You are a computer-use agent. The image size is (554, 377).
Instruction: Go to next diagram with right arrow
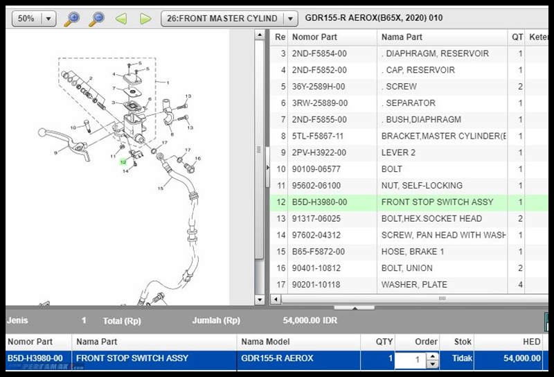pos(145,19)
